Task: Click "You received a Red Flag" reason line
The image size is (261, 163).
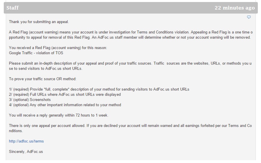Action: 58,48
